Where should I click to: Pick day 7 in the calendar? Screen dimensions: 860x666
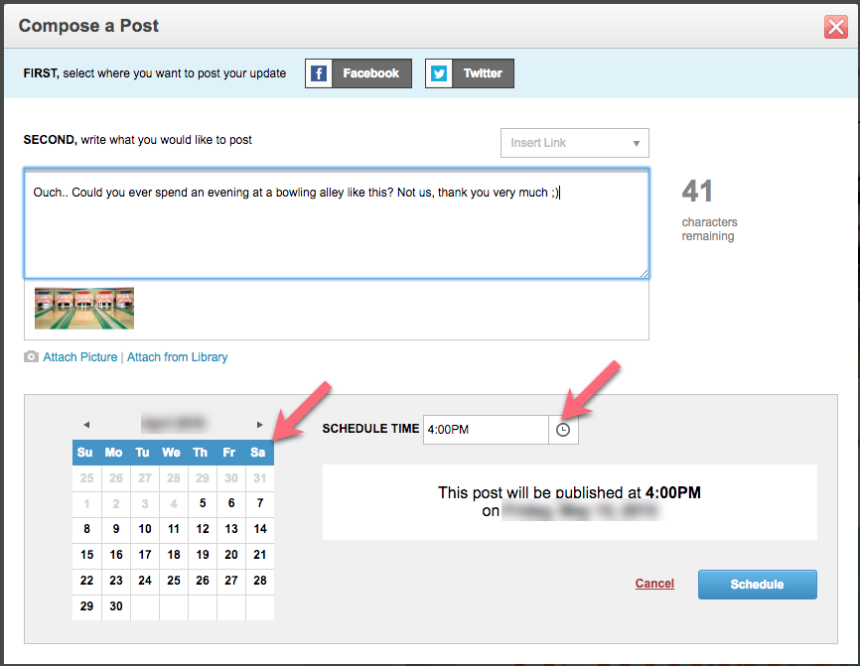pos(260,503)
